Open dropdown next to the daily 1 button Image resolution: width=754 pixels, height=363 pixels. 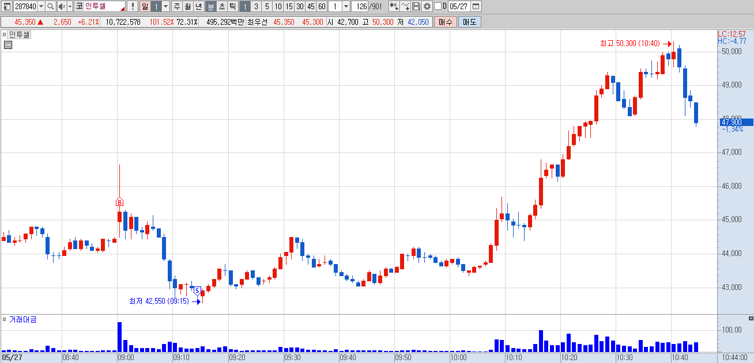point(166,6)
